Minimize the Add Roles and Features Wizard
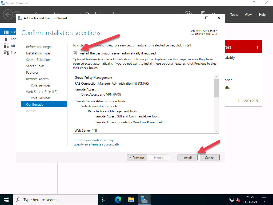The height and width of the screenshot is (205, 273). point(195,18)
